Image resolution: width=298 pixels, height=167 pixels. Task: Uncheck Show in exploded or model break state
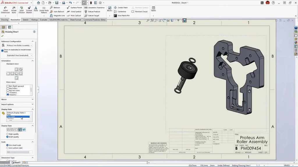tap(2, 50)
